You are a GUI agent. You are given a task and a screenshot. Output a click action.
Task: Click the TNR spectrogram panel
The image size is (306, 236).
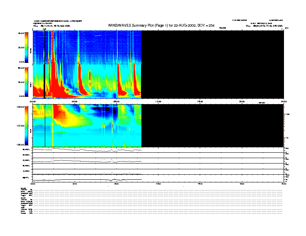click(158, 126)
